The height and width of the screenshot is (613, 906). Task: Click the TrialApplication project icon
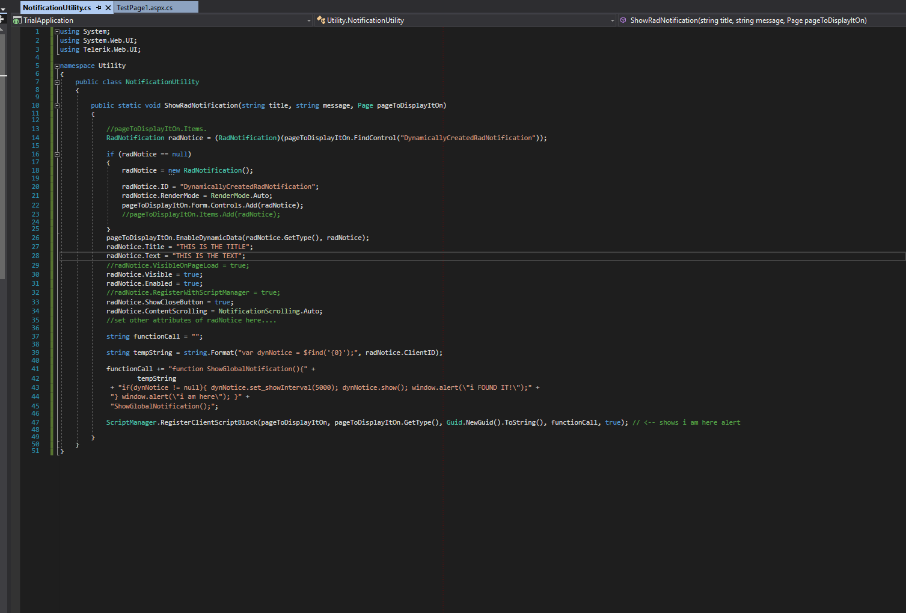pos(17,20)
